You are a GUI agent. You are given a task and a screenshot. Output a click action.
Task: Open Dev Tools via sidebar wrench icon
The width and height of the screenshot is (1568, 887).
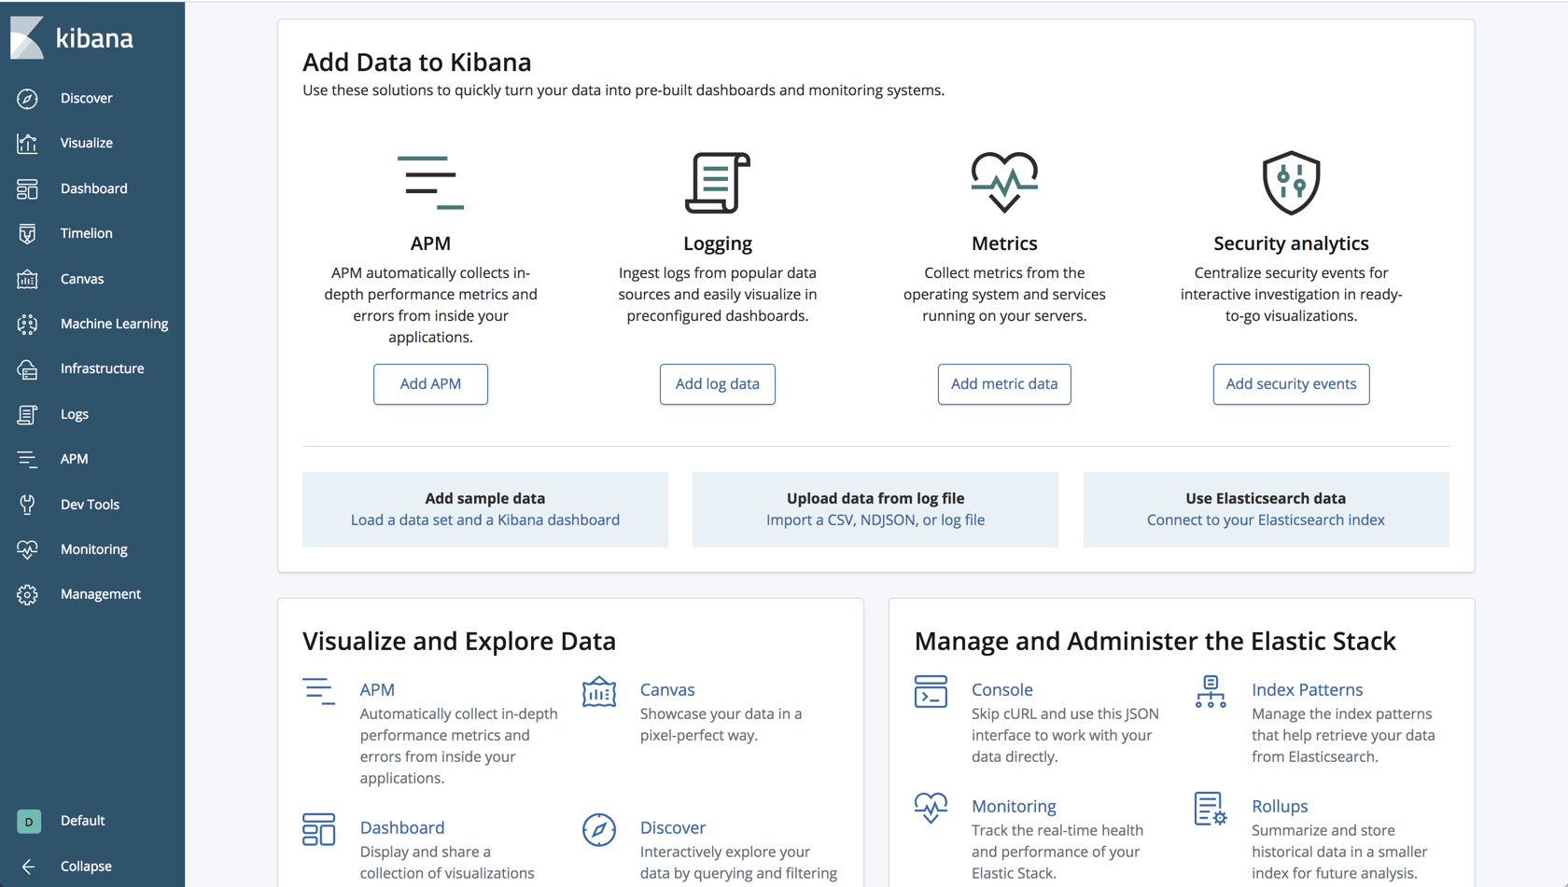point(27,505)
